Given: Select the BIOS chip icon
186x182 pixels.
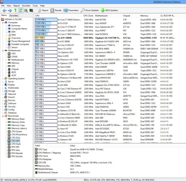Looking at the screenshot, I should [x=9, y=72].
